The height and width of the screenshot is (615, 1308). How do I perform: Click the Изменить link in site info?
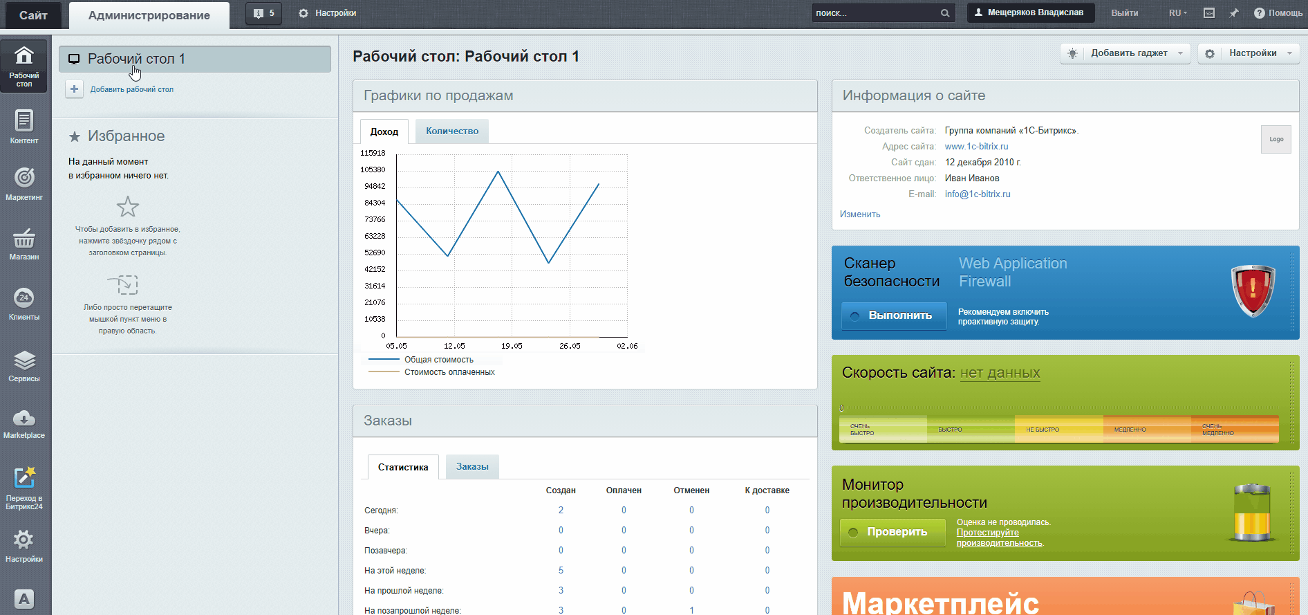(860, 214)
